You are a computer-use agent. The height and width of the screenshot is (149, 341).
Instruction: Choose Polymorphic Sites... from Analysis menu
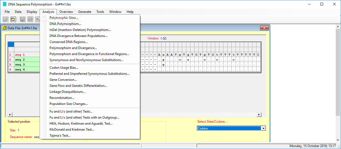coord(90,18)
